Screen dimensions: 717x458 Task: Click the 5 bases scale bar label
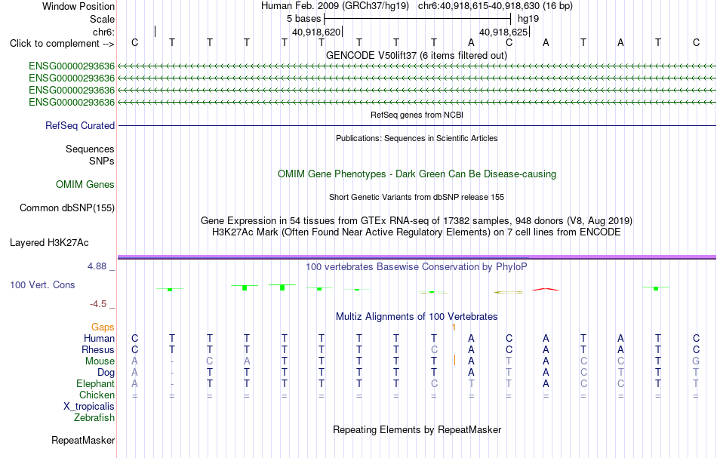303,19
